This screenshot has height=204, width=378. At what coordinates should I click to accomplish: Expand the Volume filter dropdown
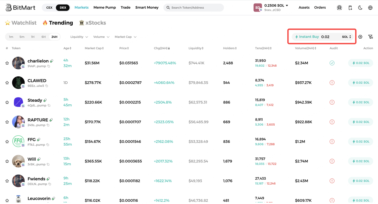click(x=101, y=37)
